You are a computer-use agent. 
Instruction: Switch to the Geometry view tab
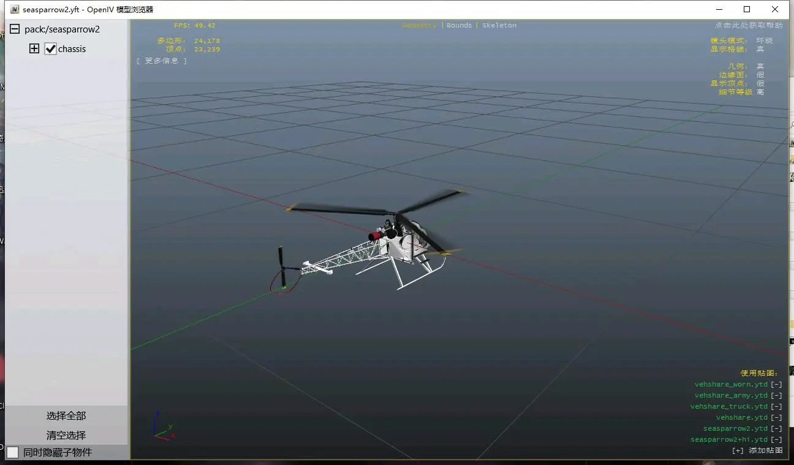pyautogui.click(x=420, y=26)
